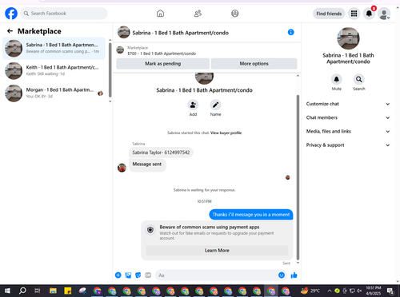This screenshot has height=297, width=400.
Task: Open the Groups icon tab
Action: click(x=235, y=14)
